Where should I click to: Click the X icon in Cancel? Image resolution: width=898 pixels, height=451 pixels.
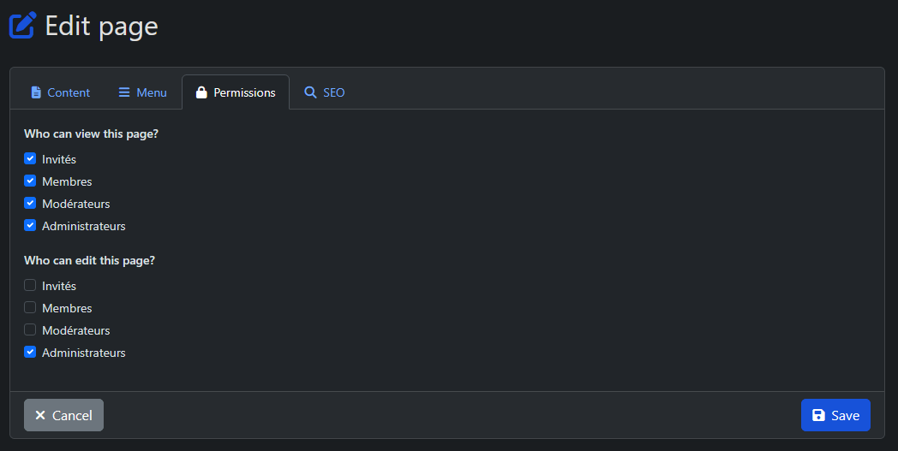pos(40,415)
